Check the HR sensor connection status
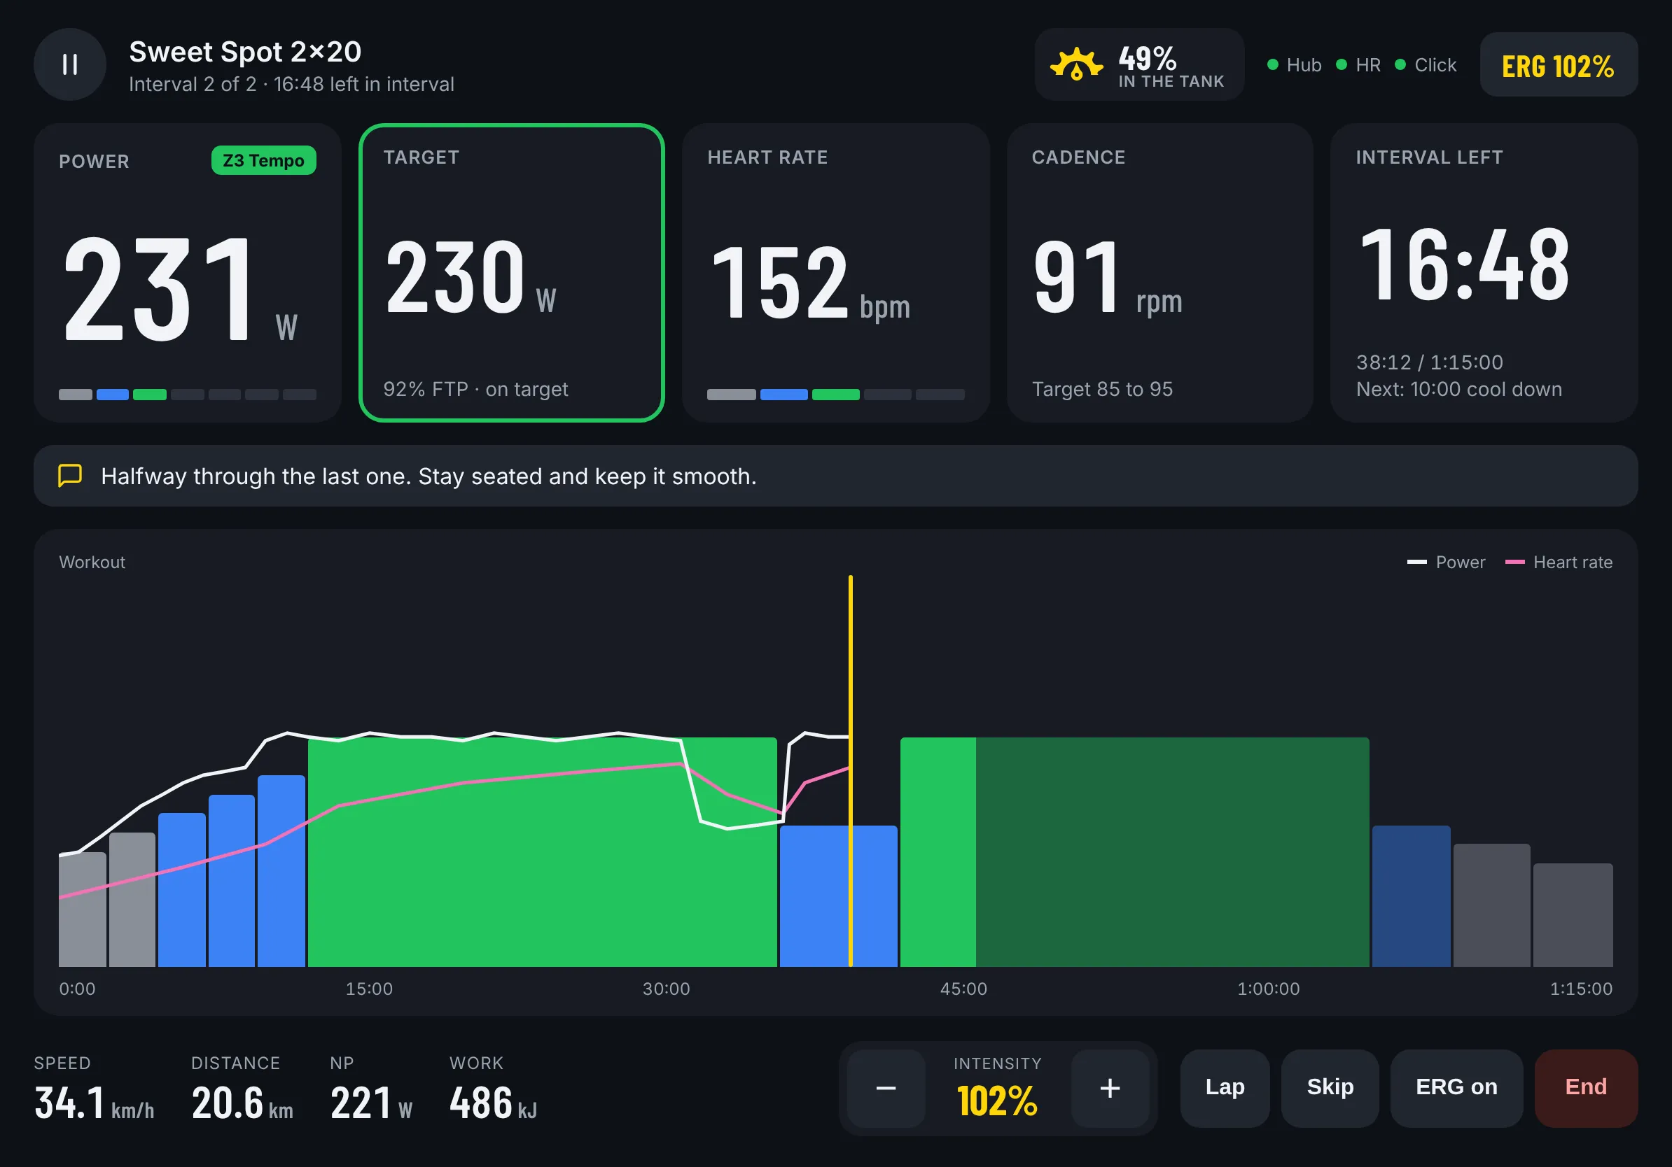 pyautogui.click(x=1358, y=65)
